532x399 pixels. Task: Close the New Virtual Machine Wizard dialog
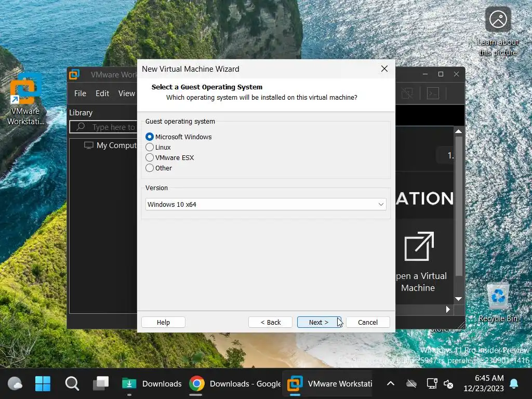click(384, 69)
